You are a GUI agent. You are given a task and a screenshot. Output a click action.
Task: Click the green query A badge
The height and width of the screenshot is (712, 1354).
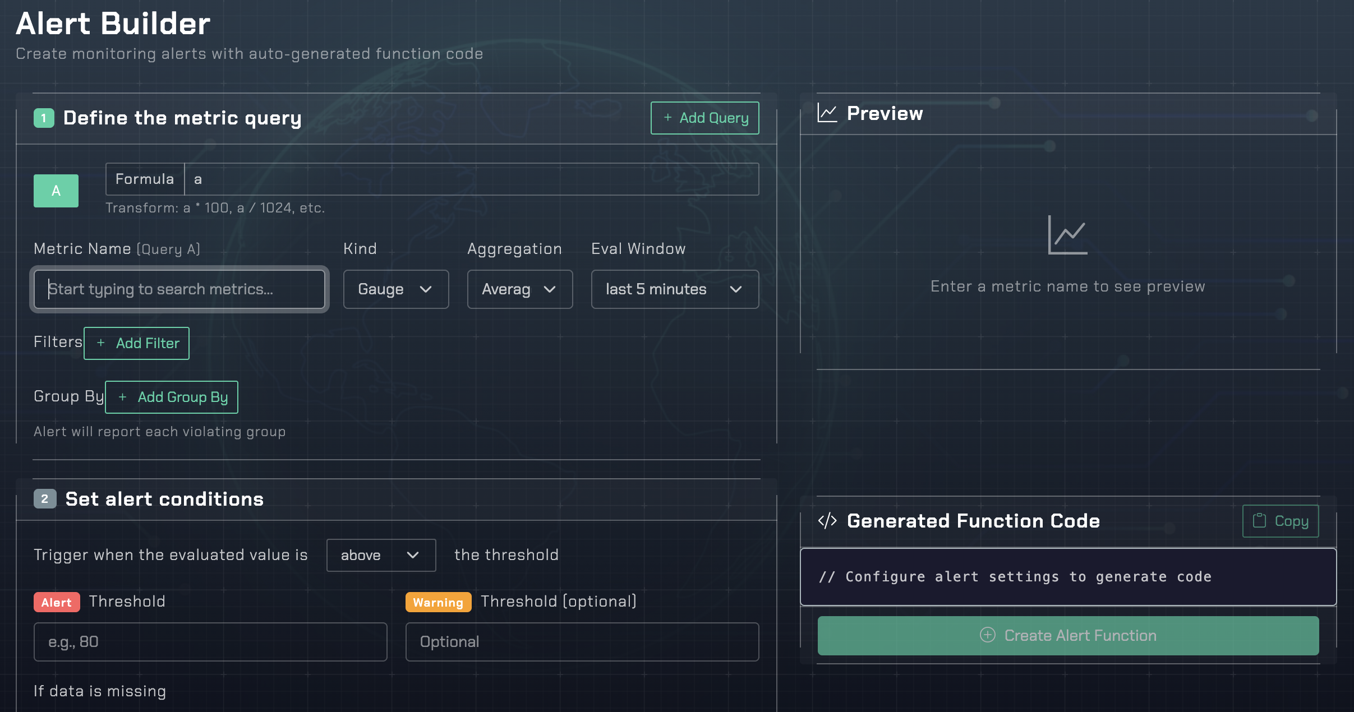[x=56, y=191]
